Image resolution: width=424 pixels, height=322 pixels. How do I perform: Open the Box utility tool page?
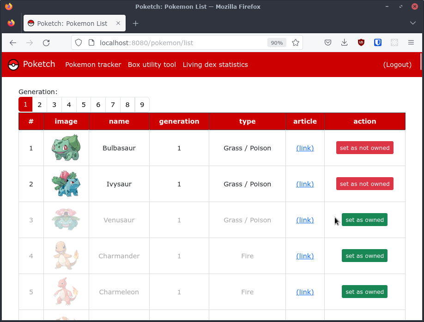[x=152, y=65]
